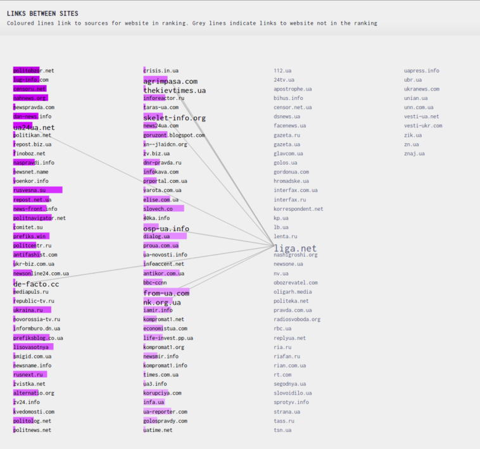This screenshot has height=449, width=480.
Task: Click the skelet-info.org label
Action: [174, 118]
